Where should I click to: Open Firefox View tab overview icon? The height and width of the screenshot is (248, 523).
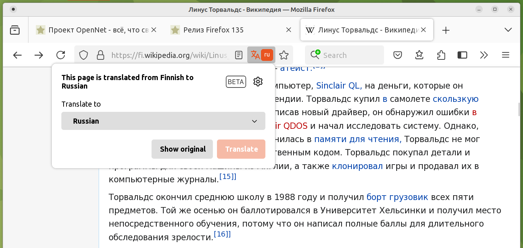15,30
